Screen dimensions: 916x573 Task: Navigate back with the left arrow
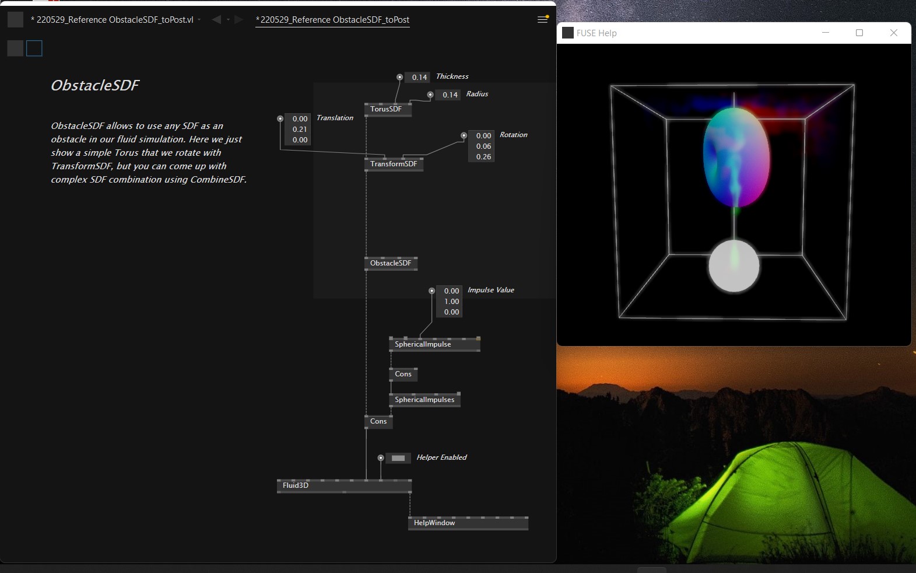(216, 19)
